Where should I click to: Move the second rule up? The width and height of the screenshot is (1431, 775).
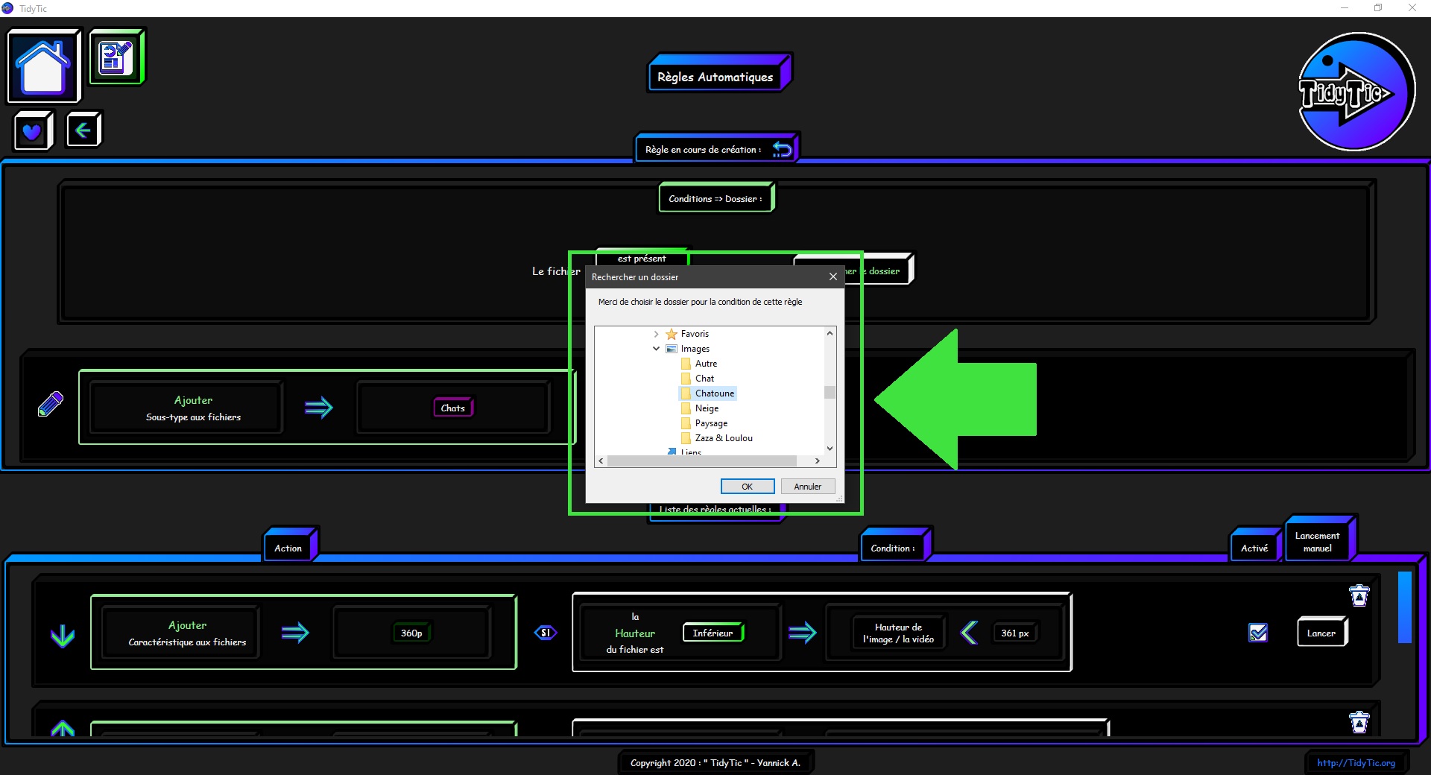(x=63, y=728)
